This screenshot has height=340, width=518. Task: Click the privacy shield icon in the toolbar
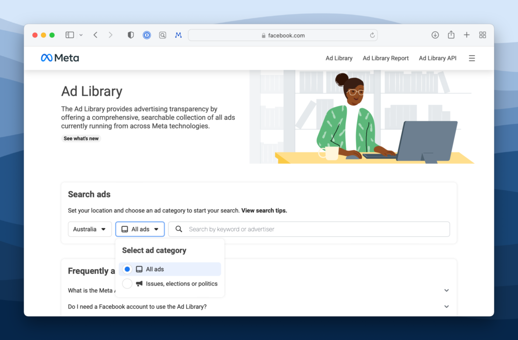(131, 35)
